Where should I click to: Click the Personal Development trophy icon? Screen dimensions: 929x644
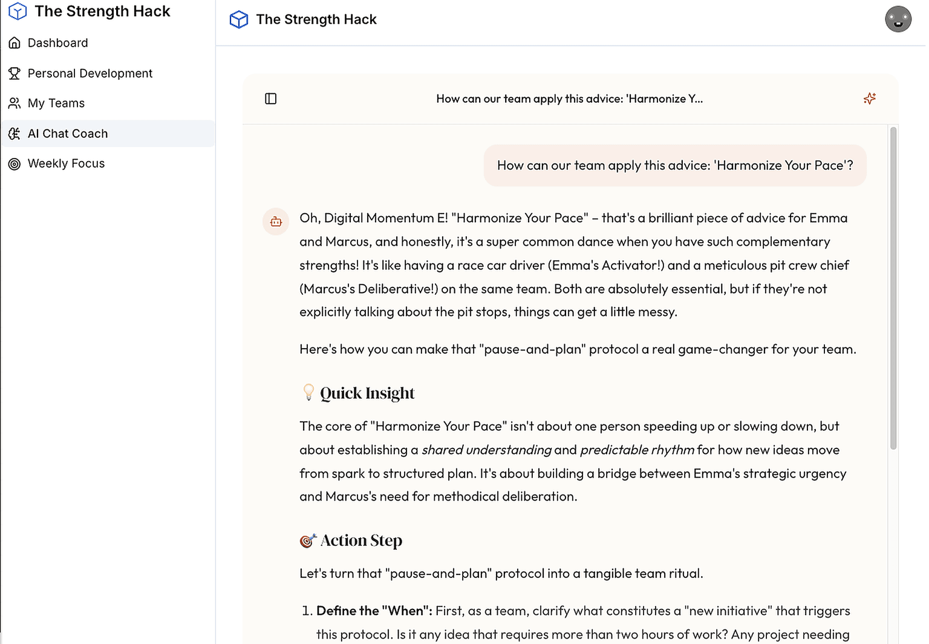click(15, 73)
